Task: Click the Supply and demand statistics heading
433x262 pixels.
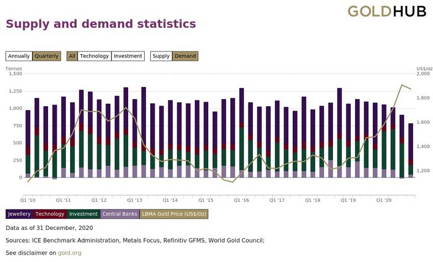Action: tap(101, 24)
